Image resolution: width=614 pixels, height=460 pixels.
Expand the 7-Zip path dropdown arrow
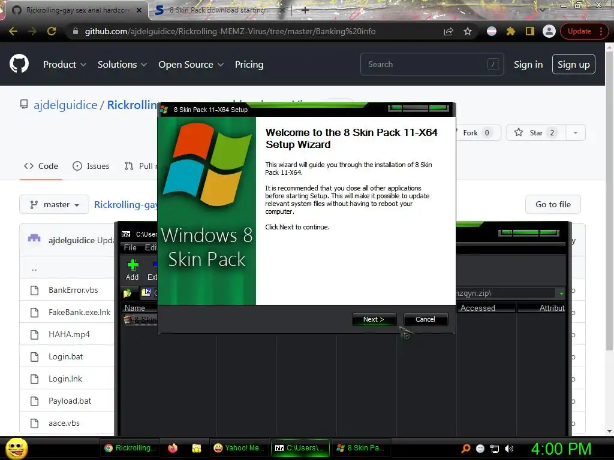click(561, 293)
